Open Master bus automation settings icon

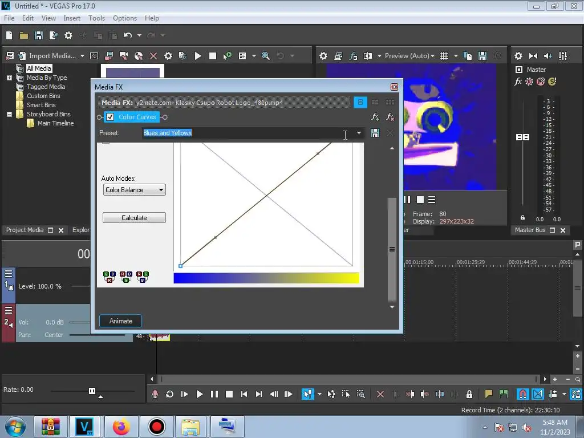coord(529,82)
